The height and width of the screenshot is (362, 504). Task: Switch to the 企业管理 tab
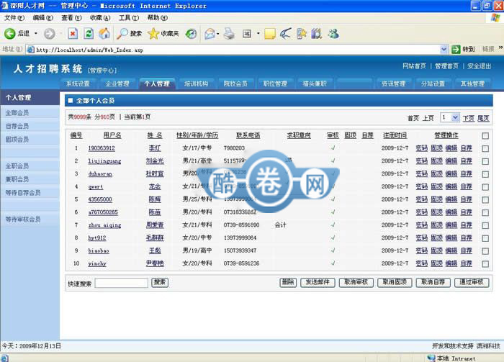tap(117, 83)
